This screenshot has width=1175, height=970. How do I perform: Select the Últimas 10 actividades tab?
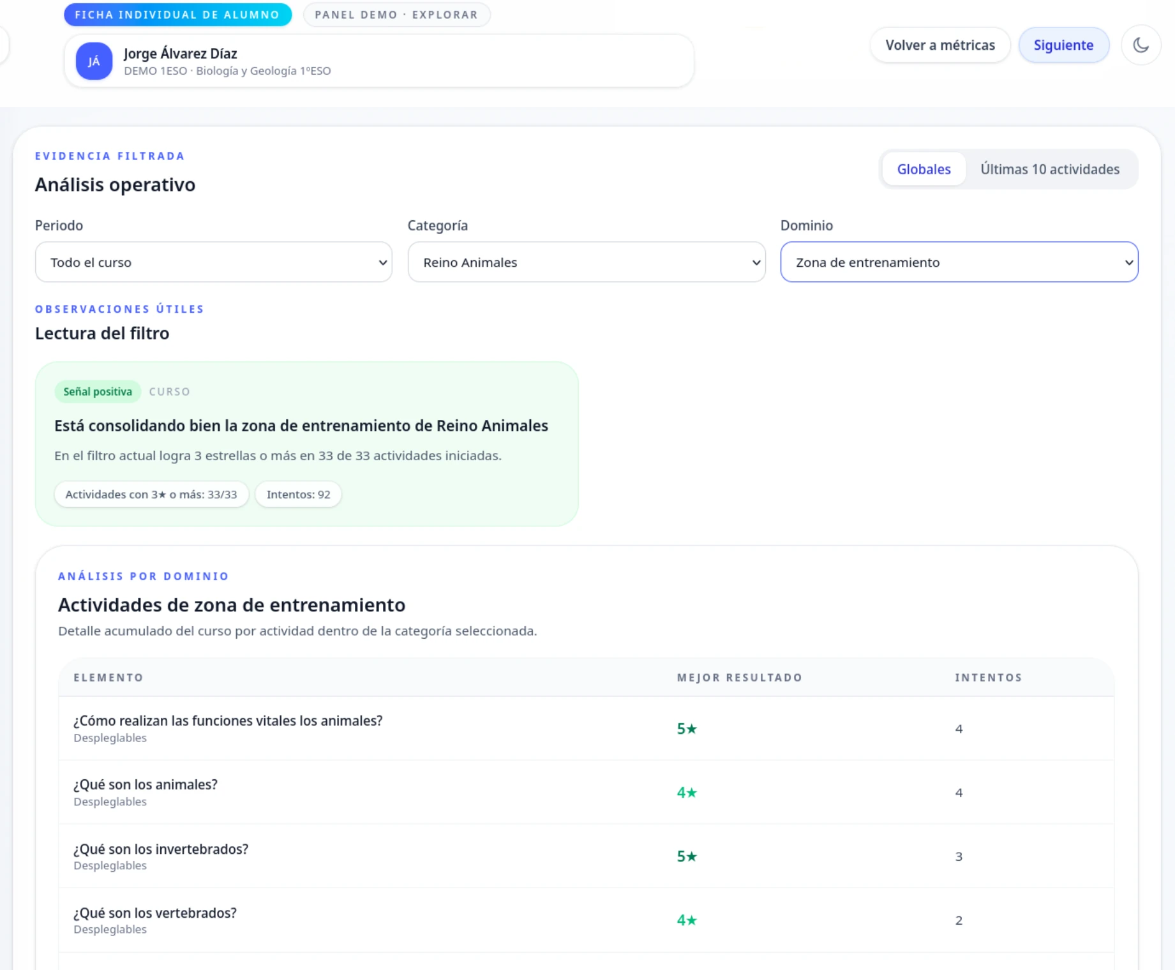pos(1049,169)
